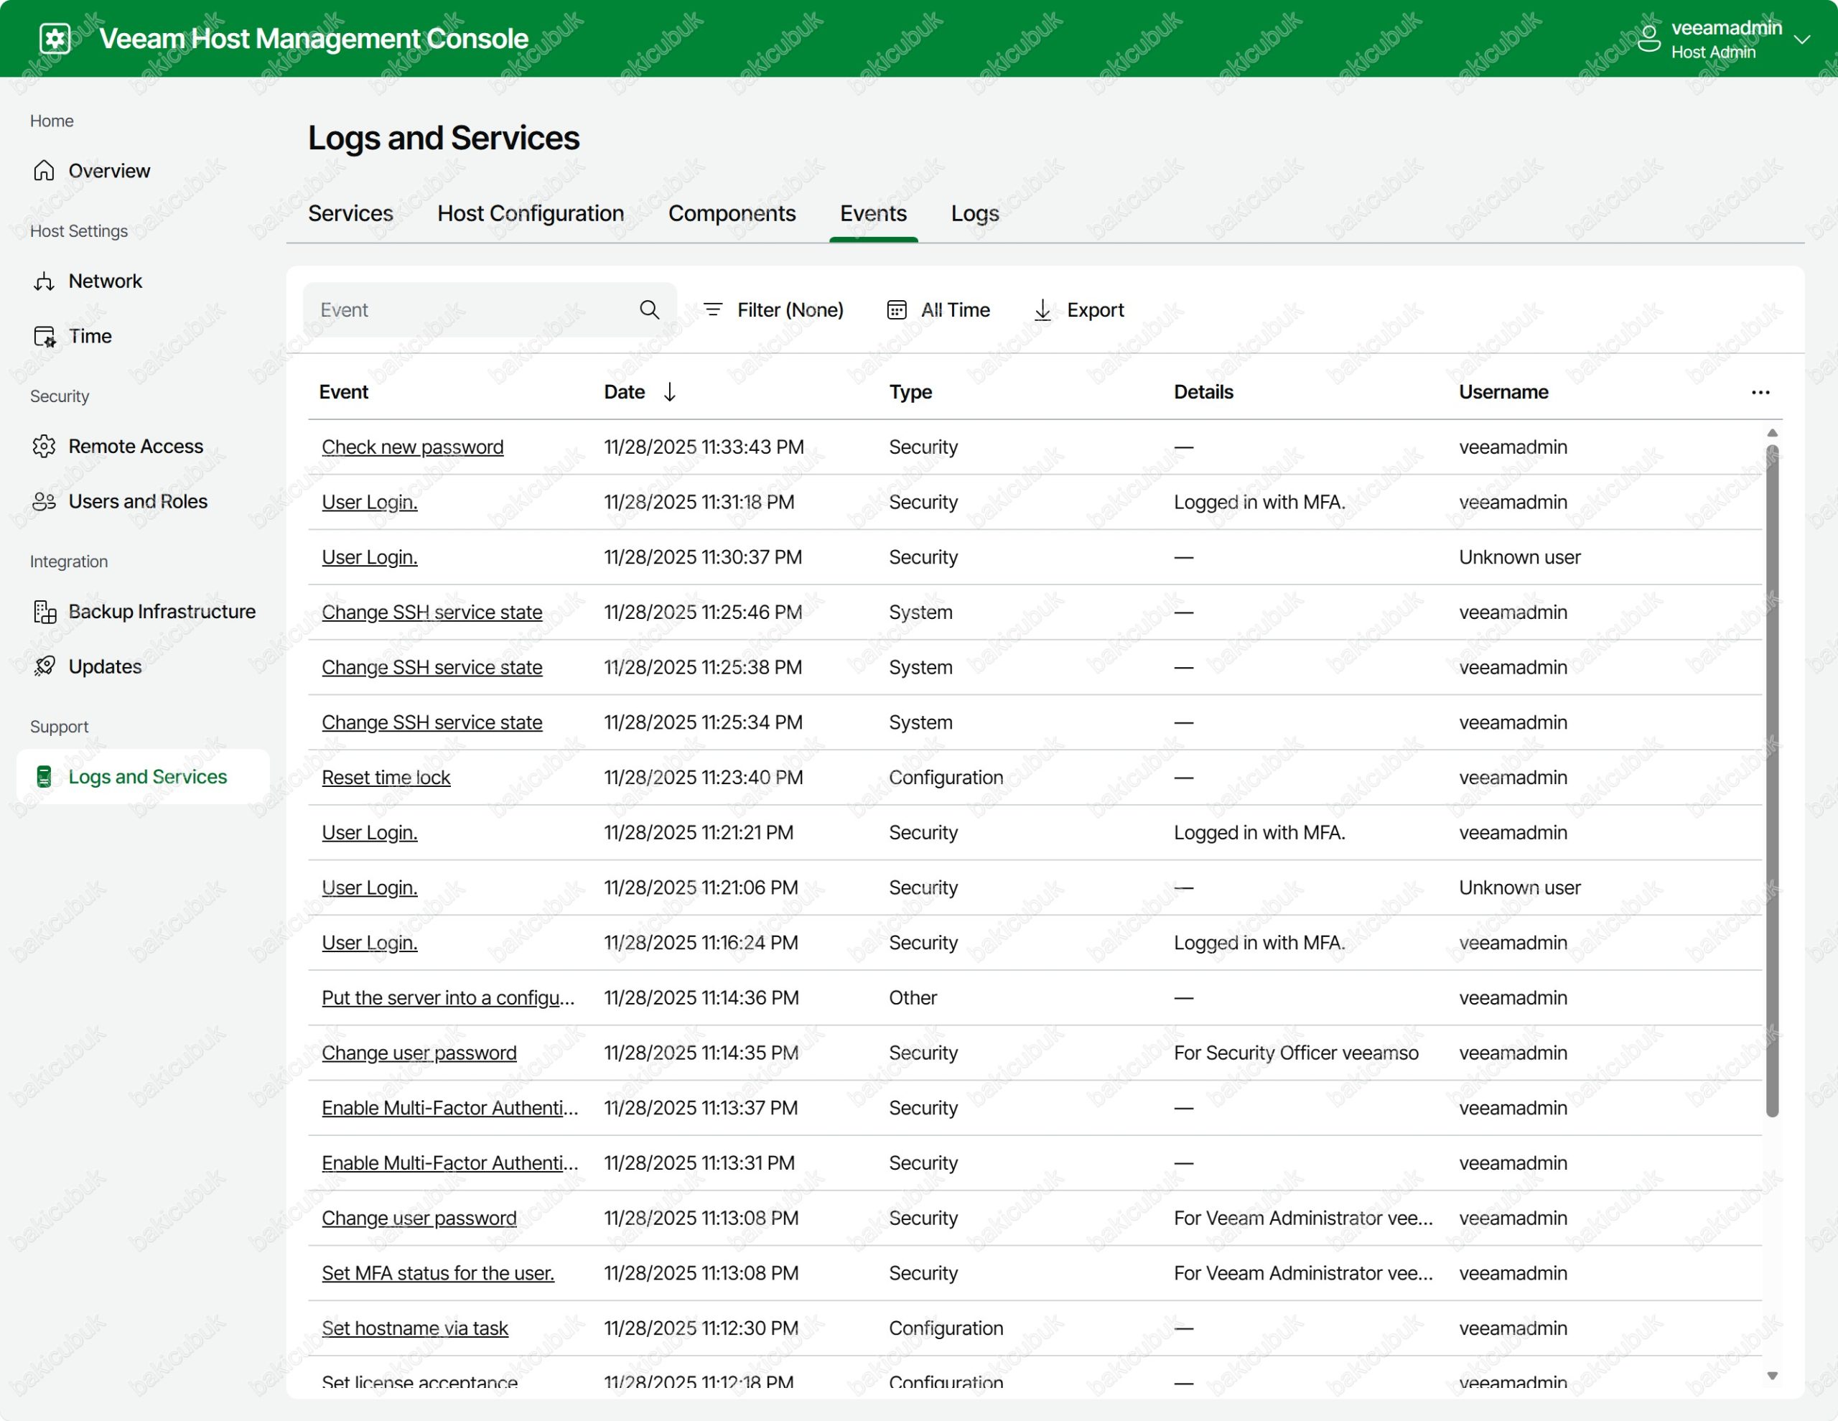Viewport: 1838px width, 1421px height.
Task: Open the Filter (None) options
Action: (773, 309)
